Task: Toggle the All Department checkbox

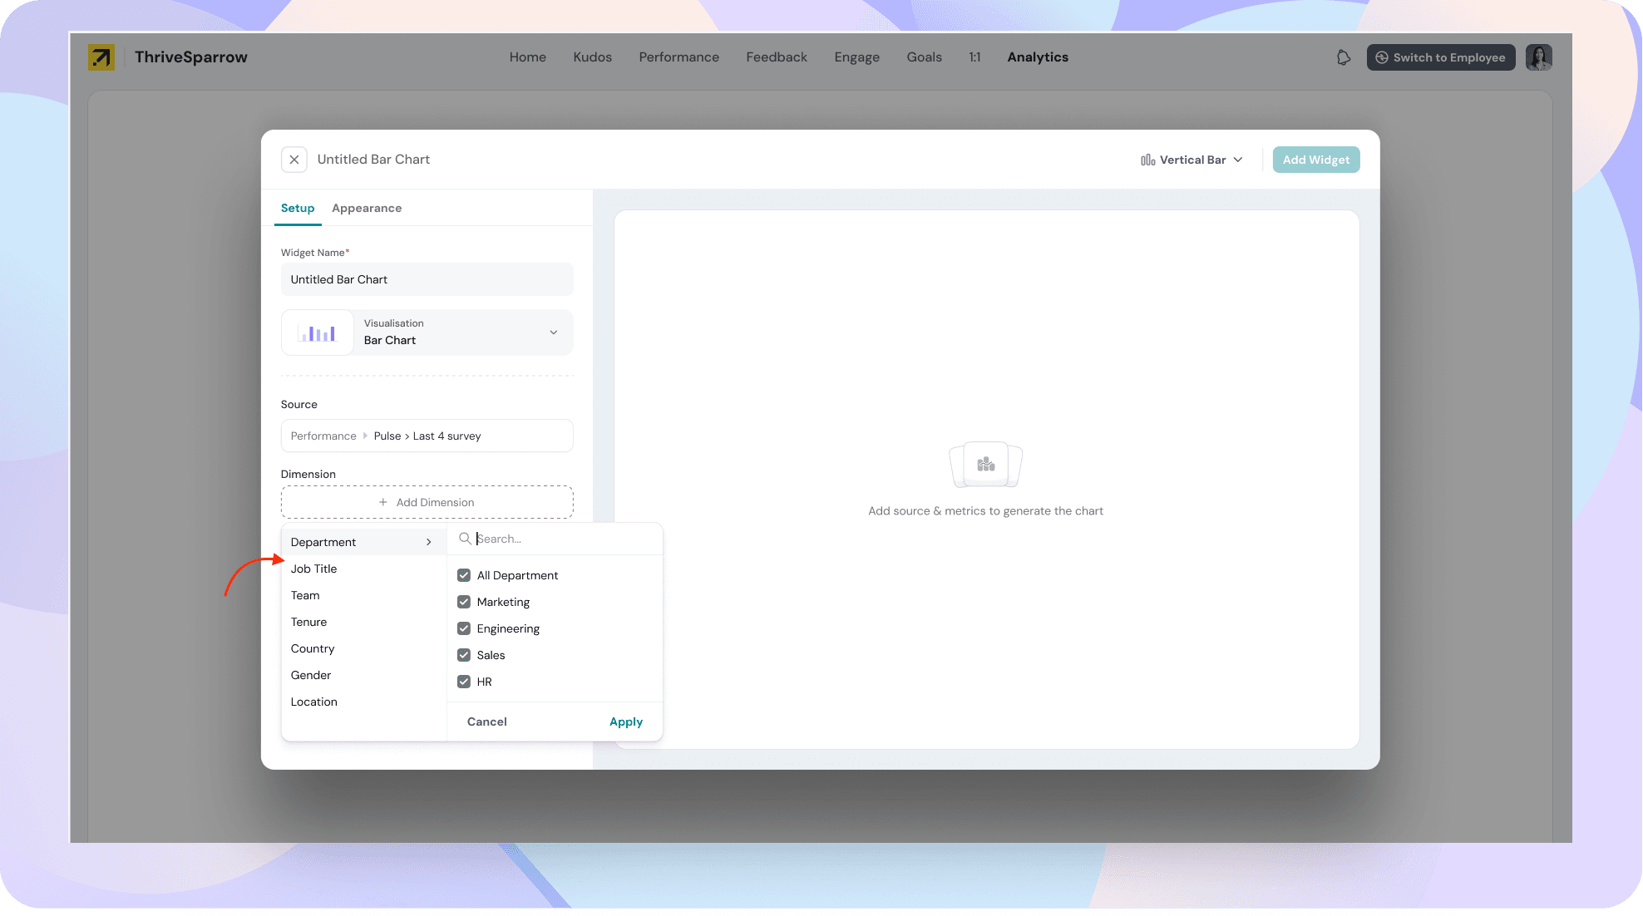Action: [x=464, y=575]
